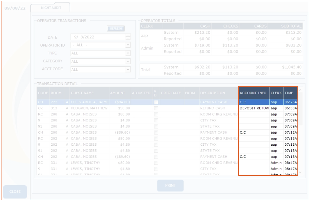Open the CATEGORY dropdown list
Screen dimensions: 310x201
128,61
